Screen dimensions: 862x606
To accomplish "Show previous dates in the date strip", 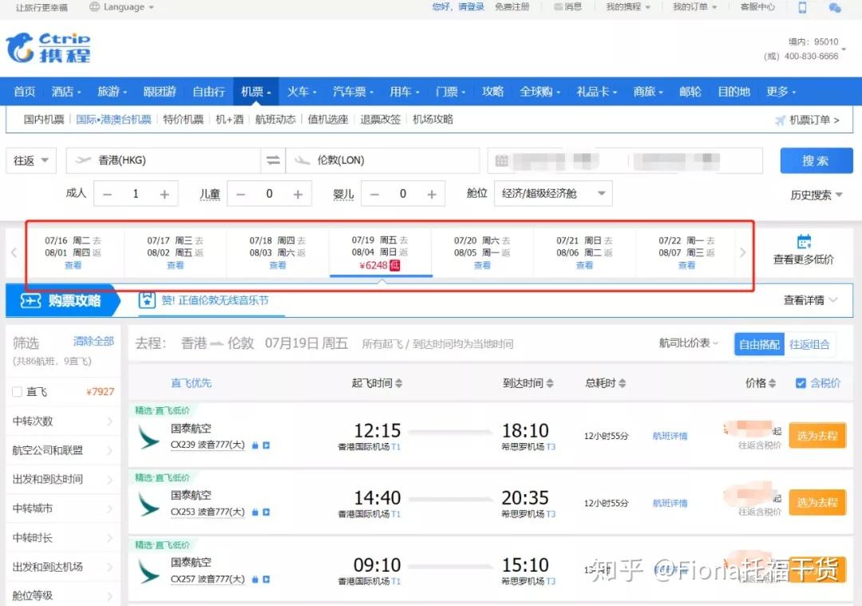I will coord(14,252).
